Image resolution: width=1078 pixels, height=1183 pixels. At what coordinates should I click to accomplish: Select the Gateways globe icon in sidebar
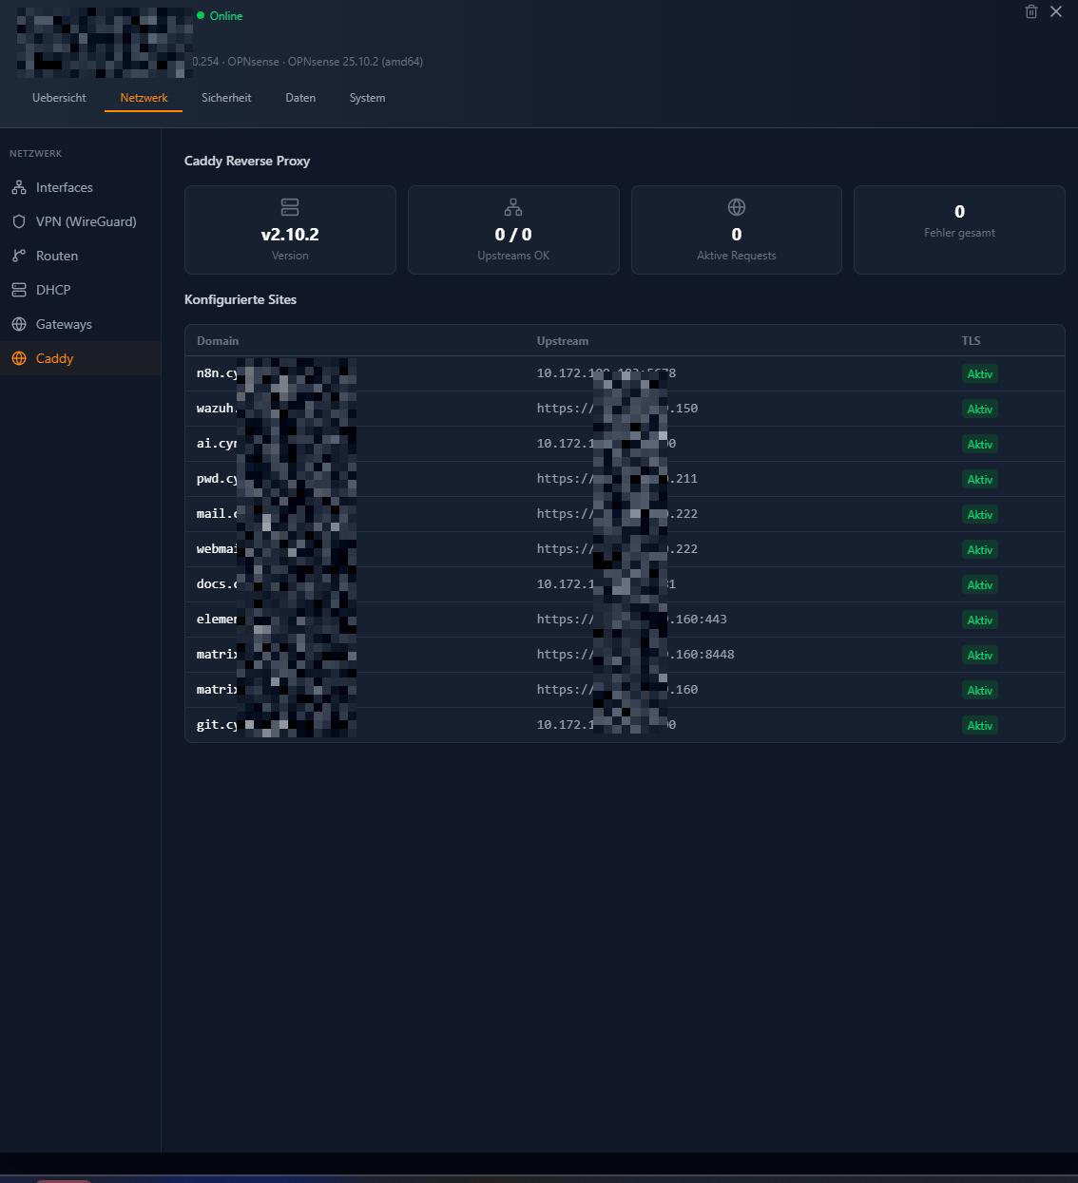[19, 324]
